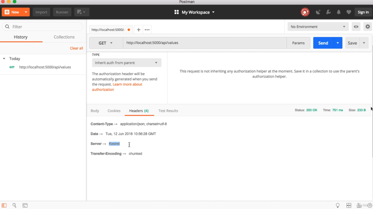Click the right pane vertical scrollbar
Image resolution: width=373 pixels, height=209 pixels.
coord(372,101)
